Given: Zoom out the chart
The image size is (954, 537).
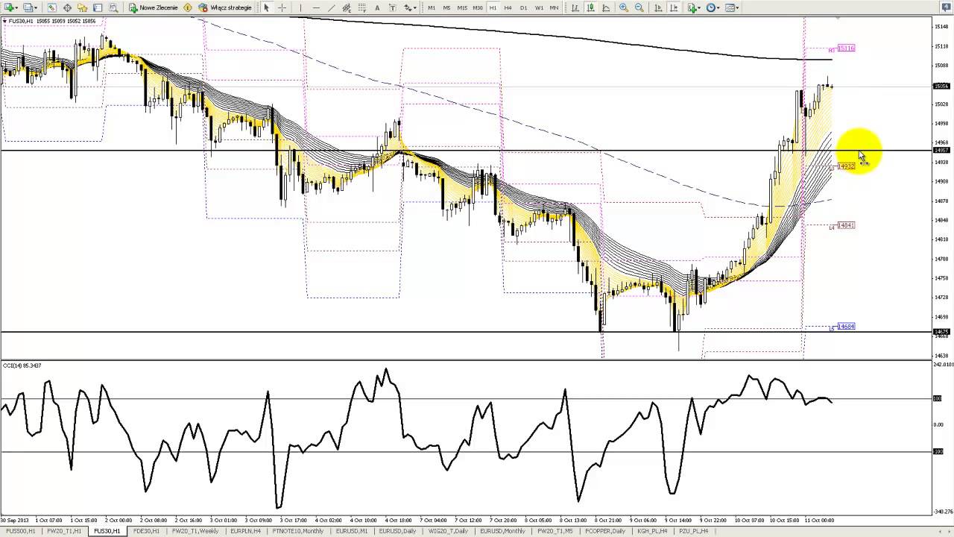Looking at the screenshot, I should 639,7.
